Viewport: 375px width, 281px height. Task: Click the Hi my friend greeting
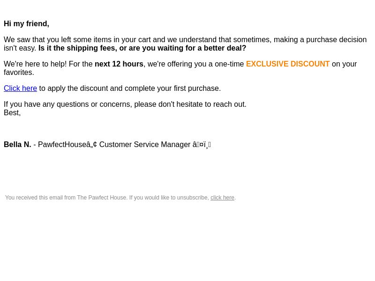pyautogui.click(x=26, y=24)
